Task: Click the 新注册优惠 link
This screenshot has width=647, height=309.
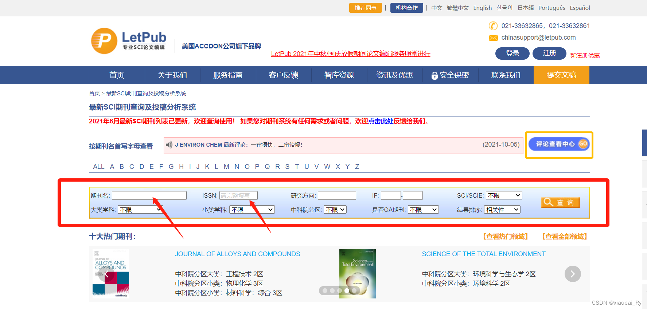Action: (x=585, y=55)
